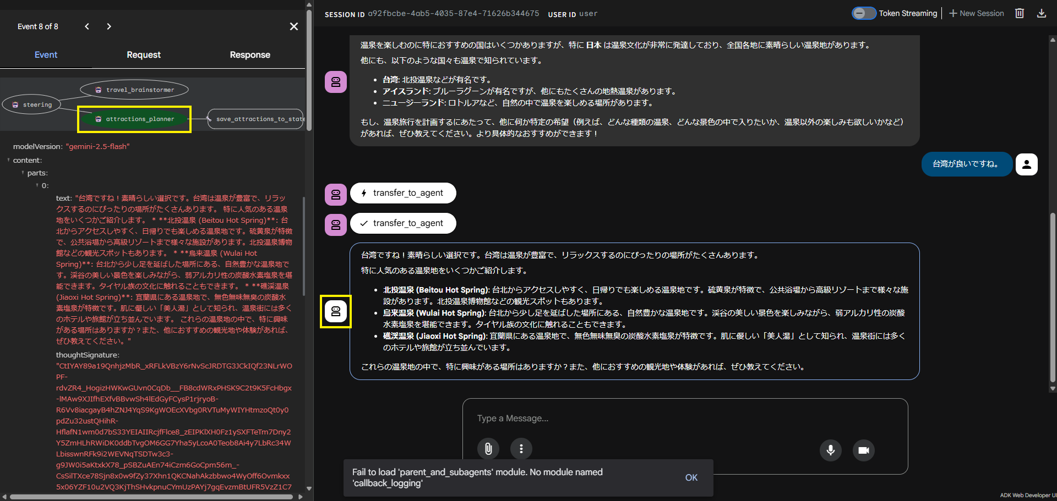Switch to the Request tab

pyautogui.click(x=144, y=55)
